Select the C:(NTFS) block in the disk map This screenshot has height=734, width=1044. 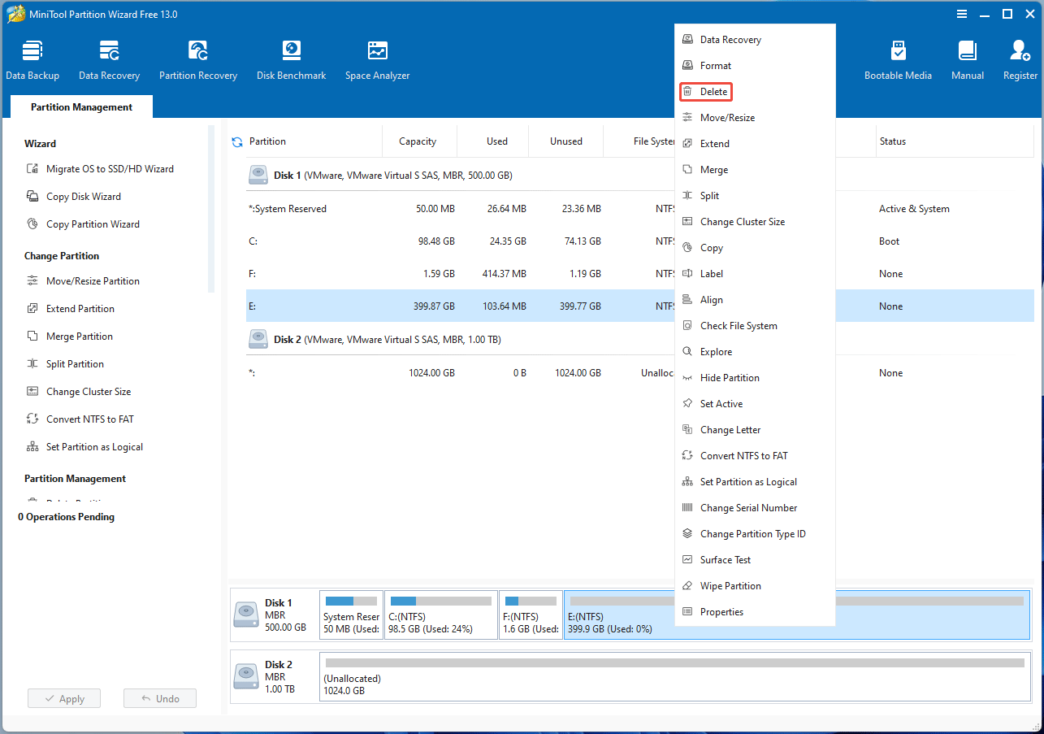point(440,615)
